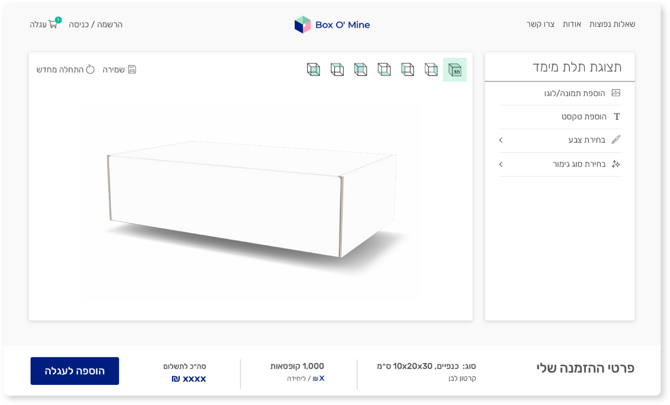The height and width of the screenshot is (405, 670).
Task: Select the bottom face cube view icon
Action: 384,69
